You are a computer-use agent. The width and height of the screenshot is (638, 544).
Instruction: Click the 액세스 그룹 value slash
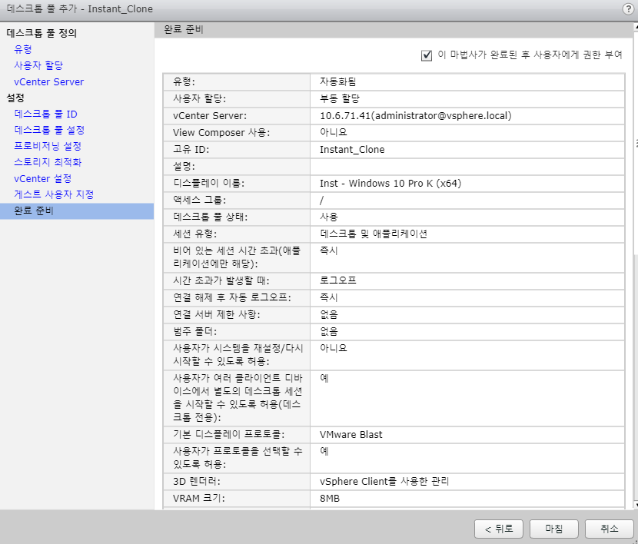321,200
